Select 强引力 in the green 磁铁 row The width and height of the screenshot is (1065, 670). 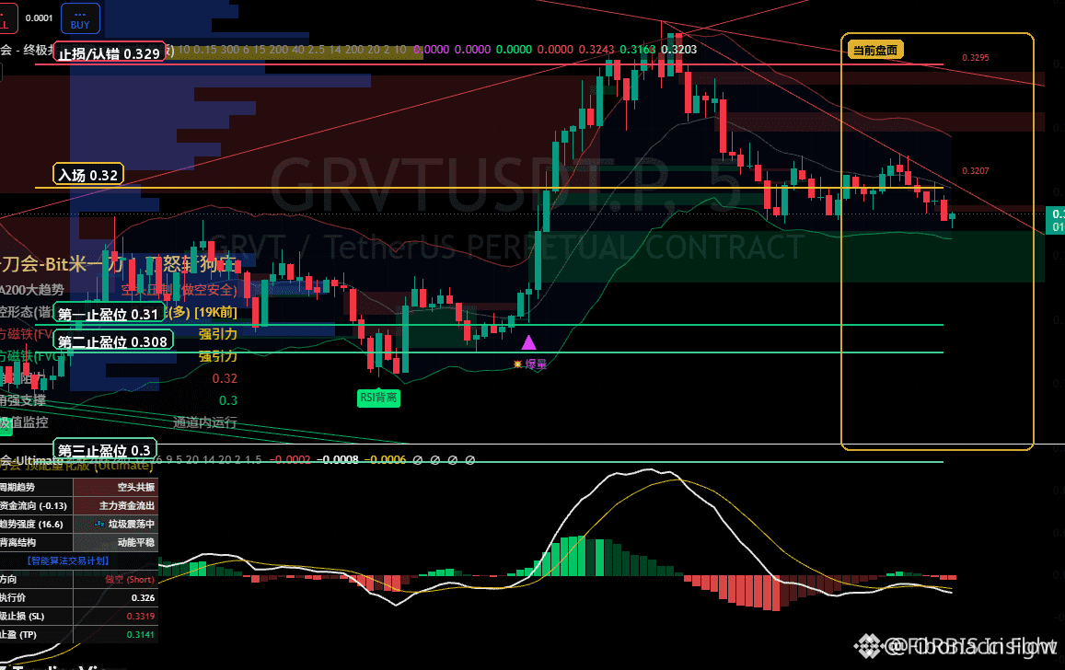point(217,356)
